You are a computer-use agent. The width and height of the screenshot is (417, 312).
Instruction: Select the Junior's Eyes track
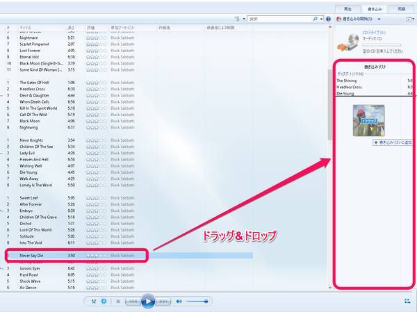[30, 268]
